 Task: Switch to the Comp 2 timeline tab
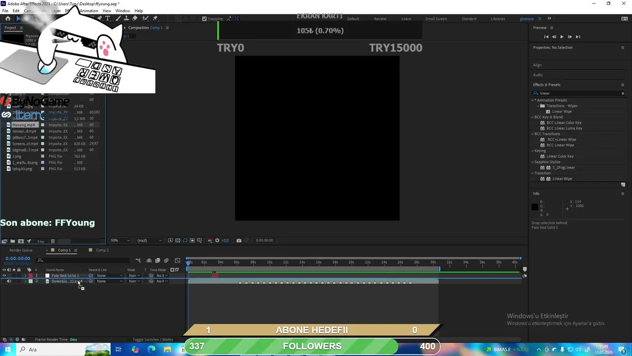point(102,250)
